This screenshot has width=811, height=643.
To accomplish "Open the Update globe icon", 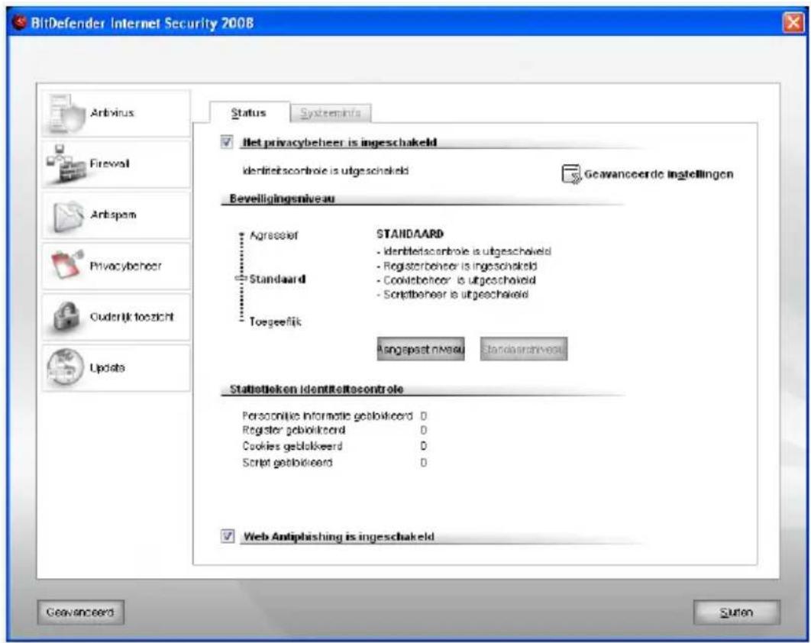I will coord(65,367).
